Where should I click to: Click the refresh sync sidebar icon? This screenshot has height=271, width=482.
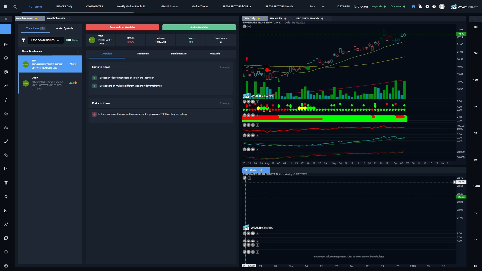point(6,196)
